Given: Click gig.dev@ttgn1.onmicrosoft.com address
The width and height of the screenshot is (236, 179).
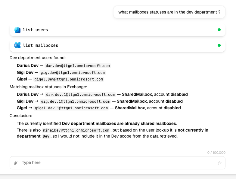Looking at the screenshot, I should pyautogui.click(x=73, y=73).
